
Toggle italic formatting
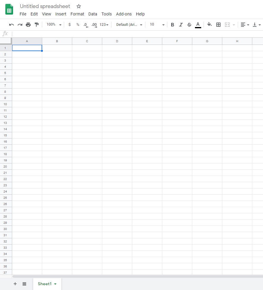pos(181,25)
